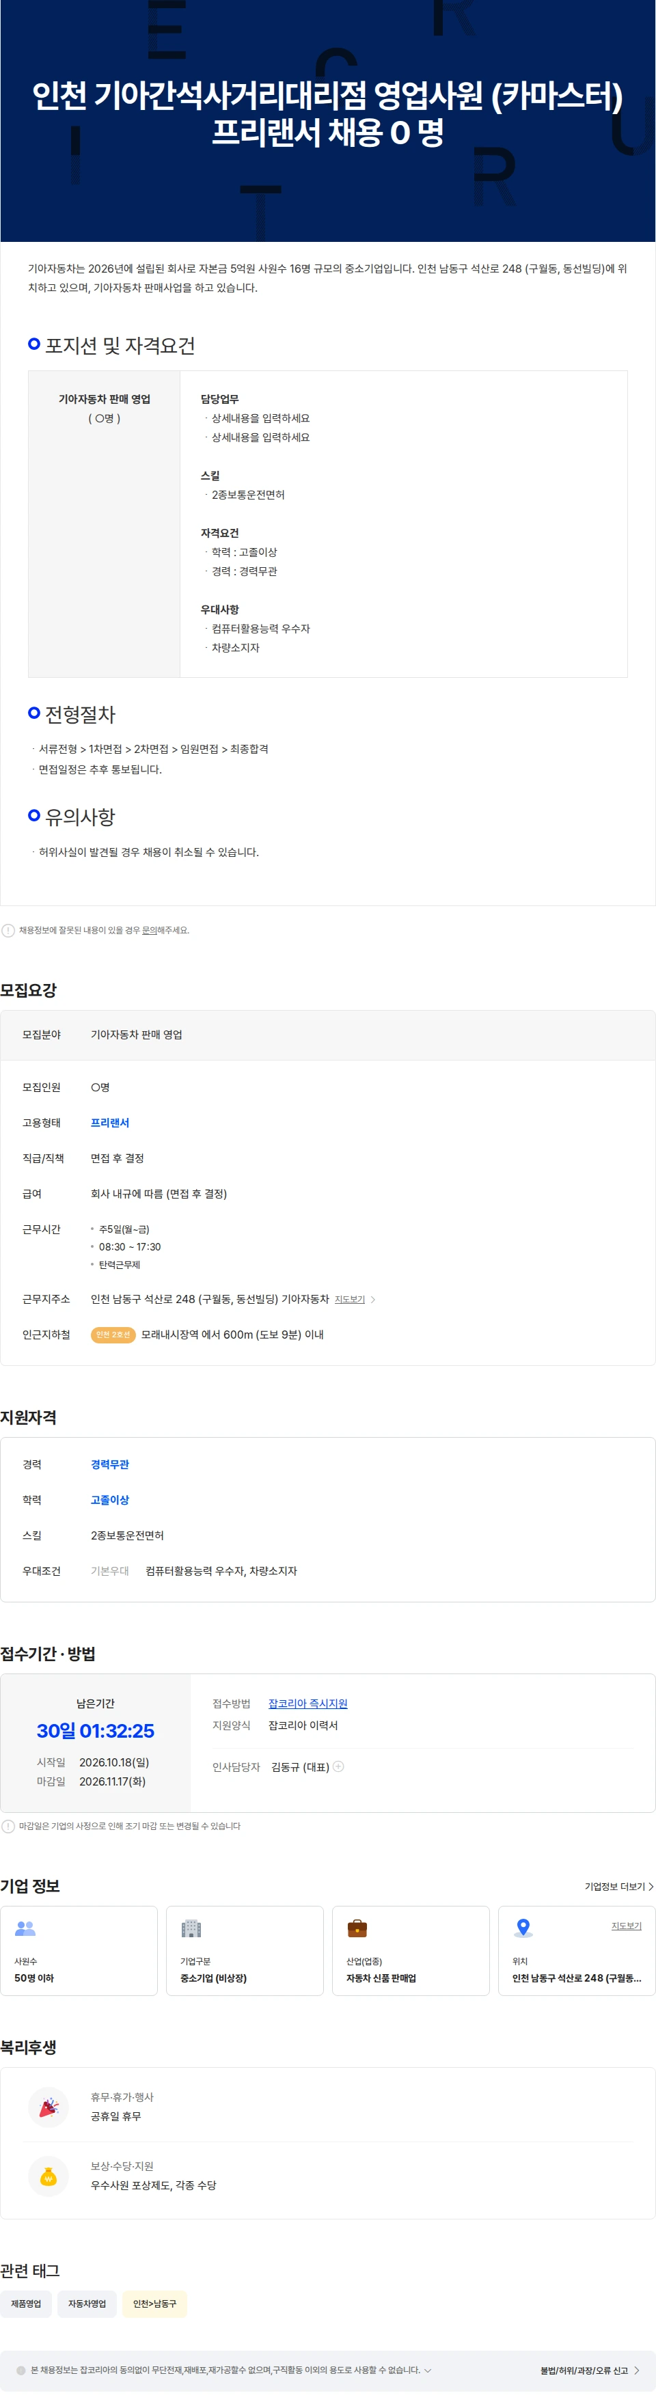Viewport: 656px width, 2406px height.
Task: Click the 탄력근무제 work time item
Action: [120, 1265]
